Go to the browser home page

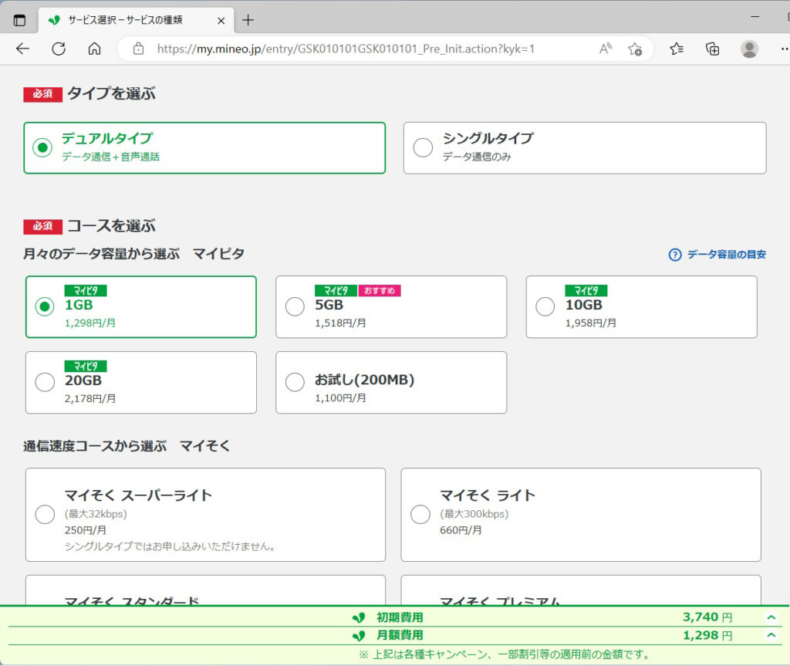click(x=94, y=49)
